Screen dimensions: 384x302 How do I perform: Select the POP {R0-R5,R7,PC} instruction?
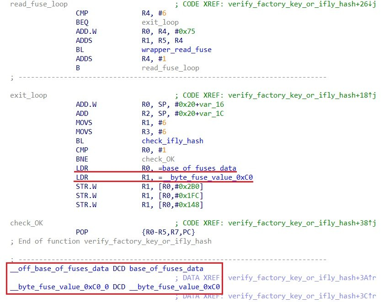(135, 232)
